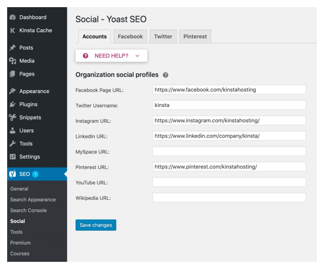Viewport: 324px width, 269px height.
Task: Focus the Facebook Page URL field
Action: click(x=229, y=90)
